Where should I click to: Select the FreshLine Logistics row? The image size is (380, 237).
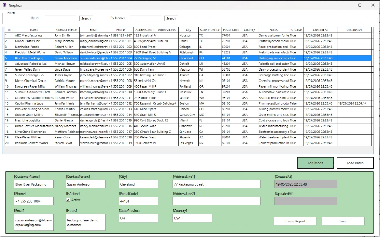click(188, 121)
